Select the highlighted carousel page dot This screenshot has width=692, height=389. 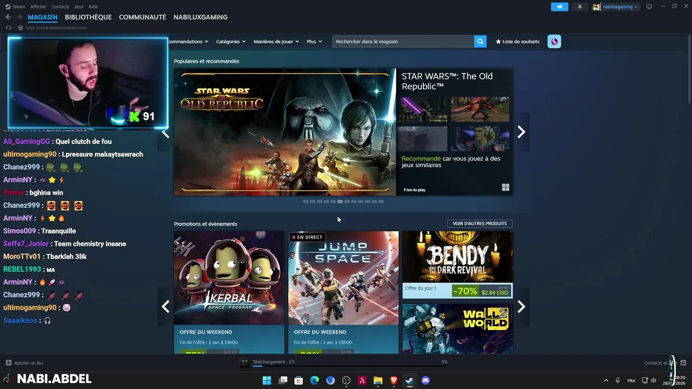(x=340, y=202)
